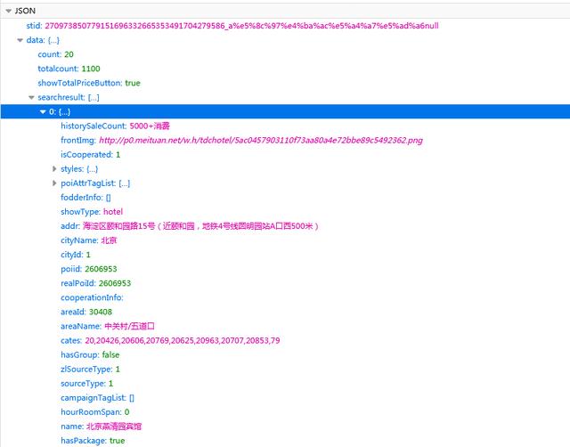Select the fodderInfo empty array row

tap(285, 198)
